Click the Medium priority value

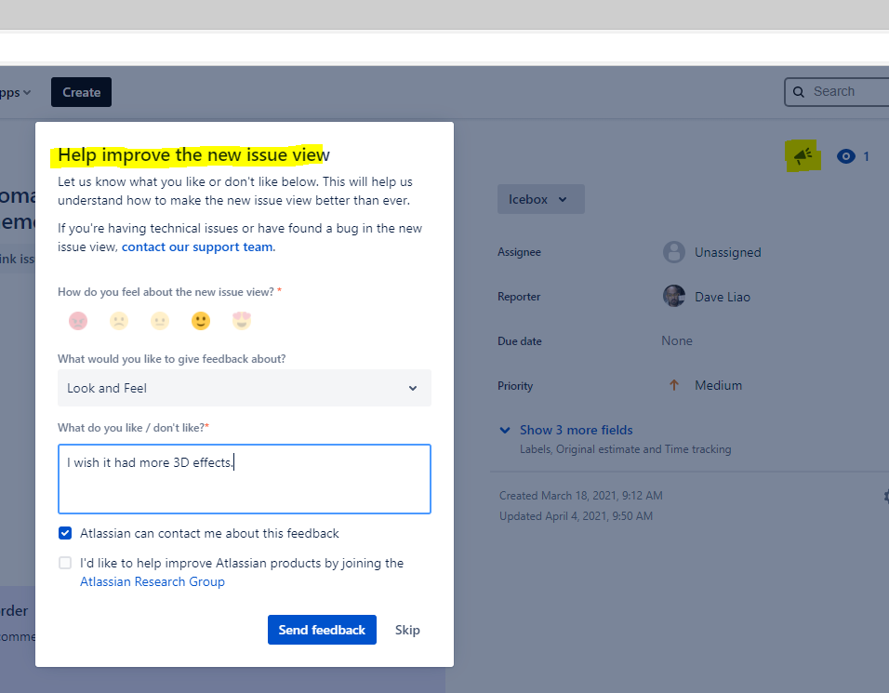click(x=718, y=386)
